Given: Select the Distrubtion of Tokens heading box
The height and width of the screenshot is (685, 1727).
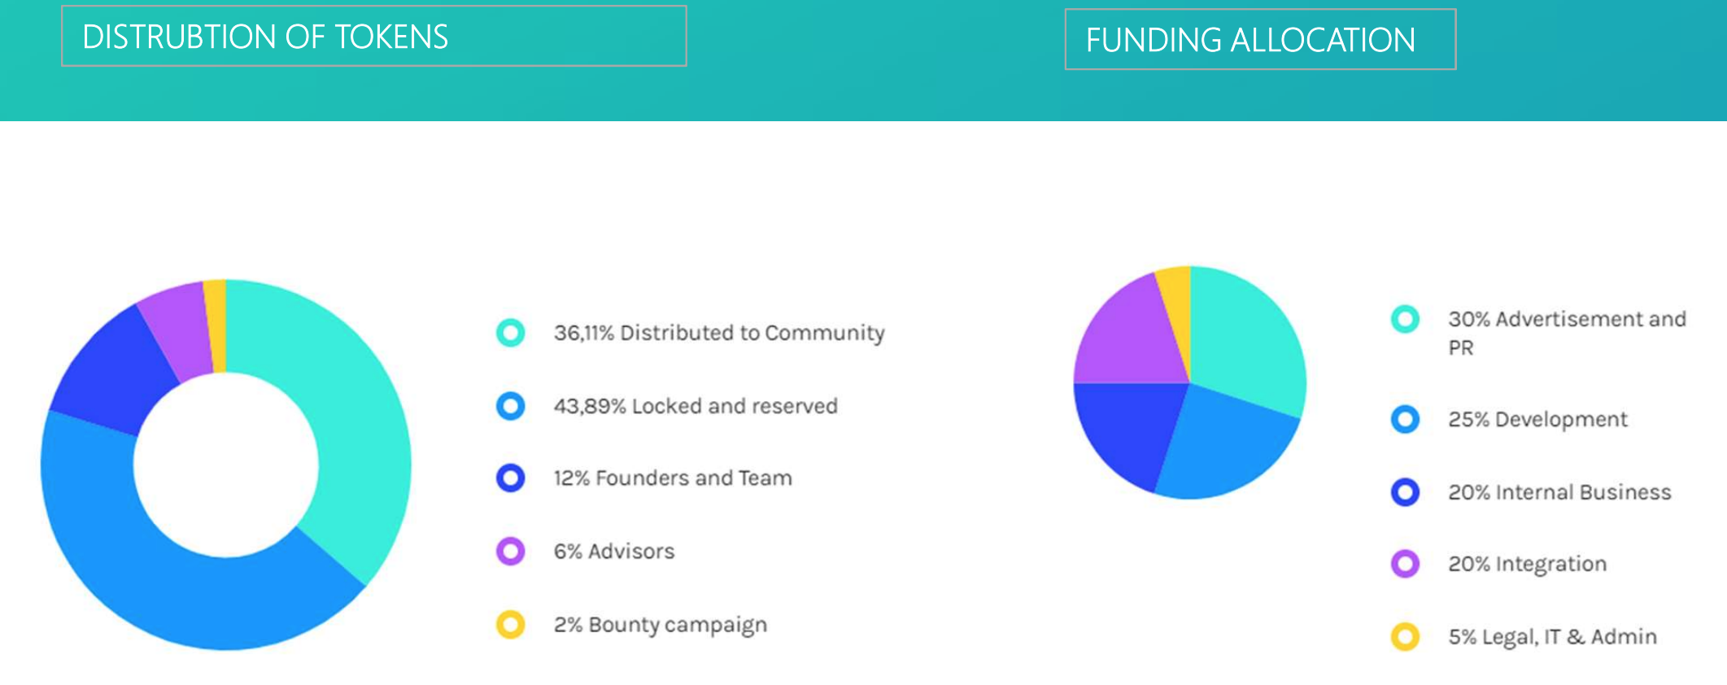Looking at the screenshot, I should coord(373,36).
